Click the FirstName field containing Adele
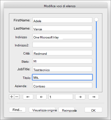Screen dimensions: 111x120 (x=62, y=20)
